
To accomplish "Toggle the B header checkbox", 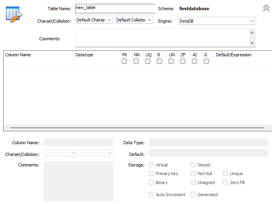I will 160,61.
